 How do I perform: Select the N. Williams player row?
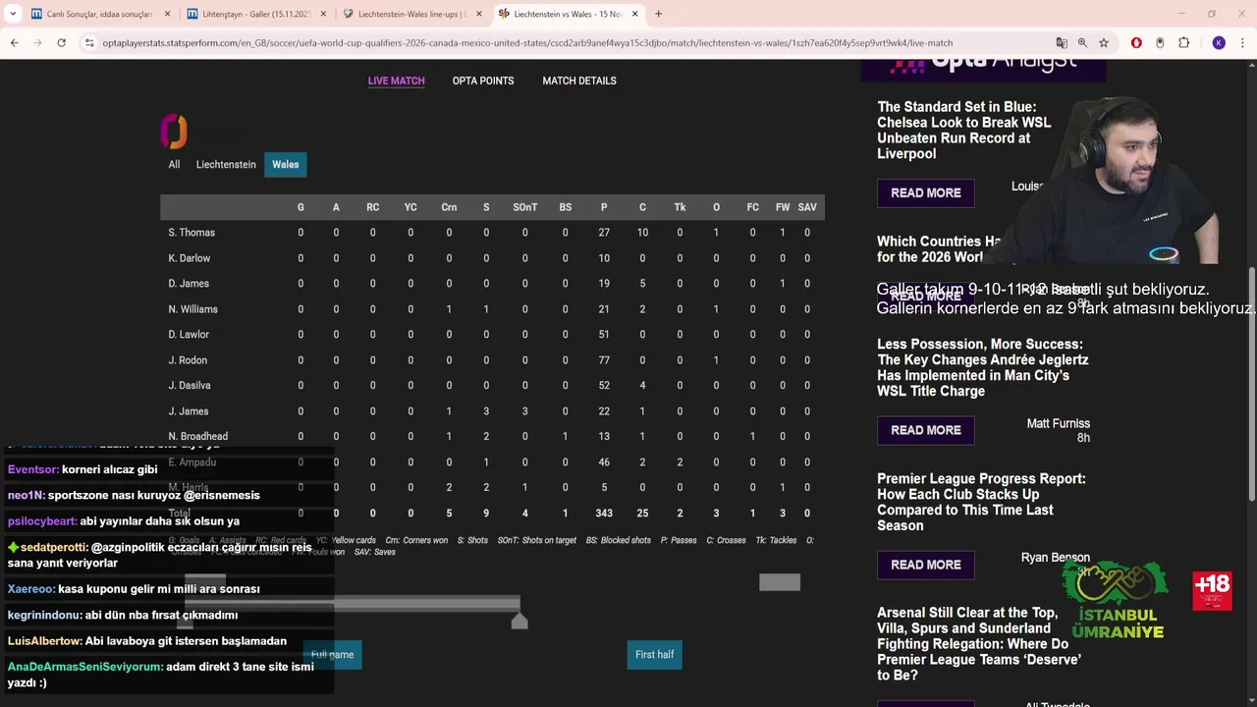pyautogui.click(x=492, y=309)
